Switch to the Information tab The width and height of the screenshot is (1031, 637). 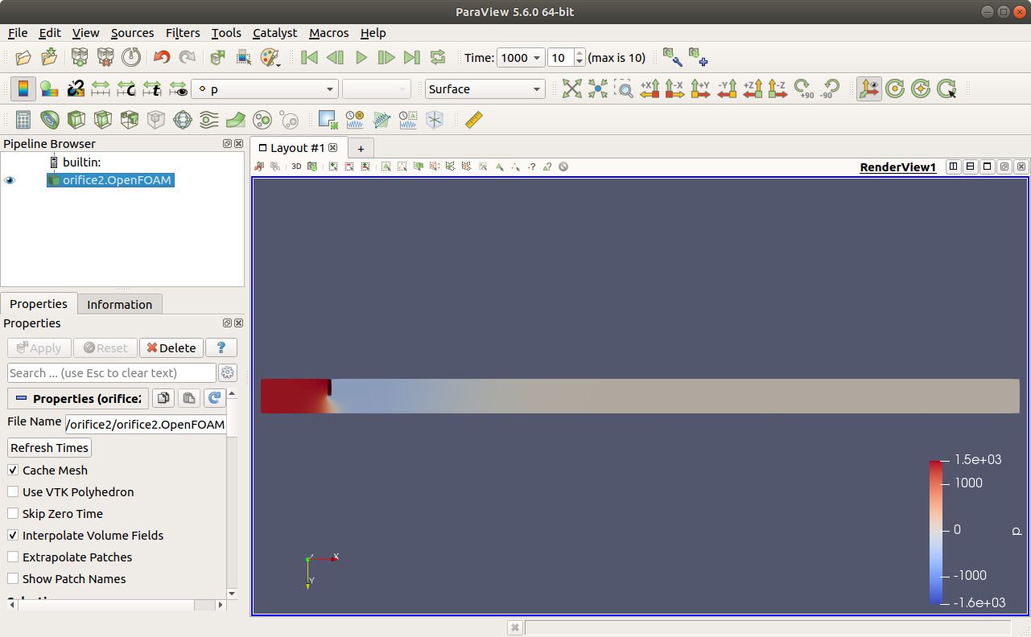tap(119, 304)
